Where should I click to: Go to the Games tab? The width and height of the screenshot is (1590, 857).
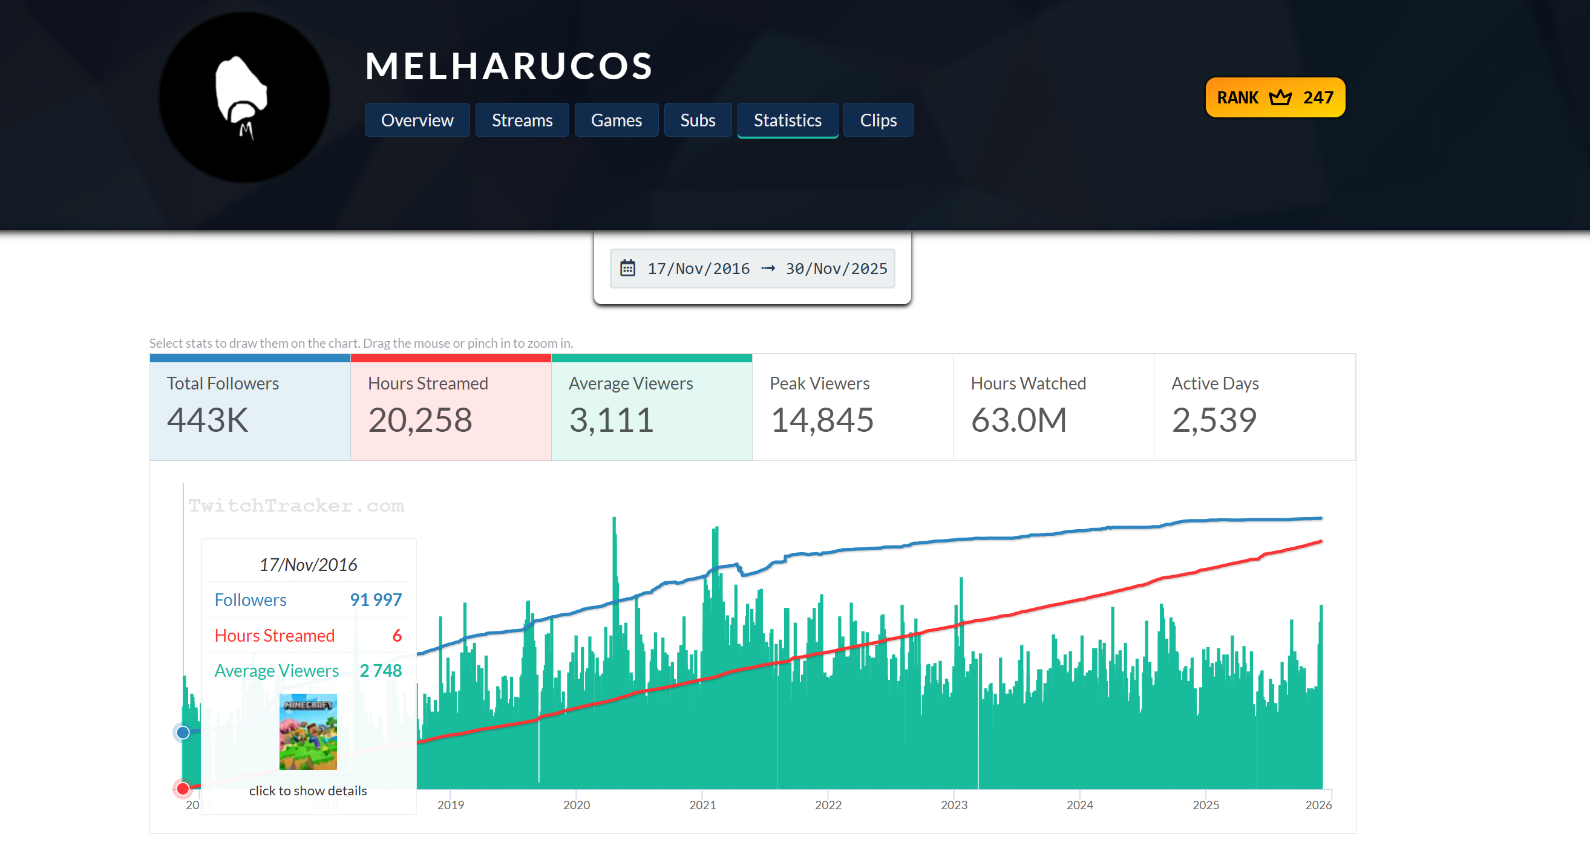tap(616, 120)
